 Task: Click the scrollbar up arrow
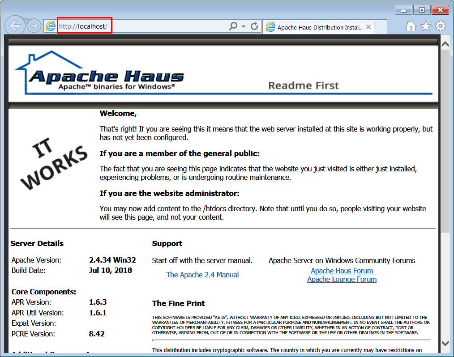pos(445,44)
